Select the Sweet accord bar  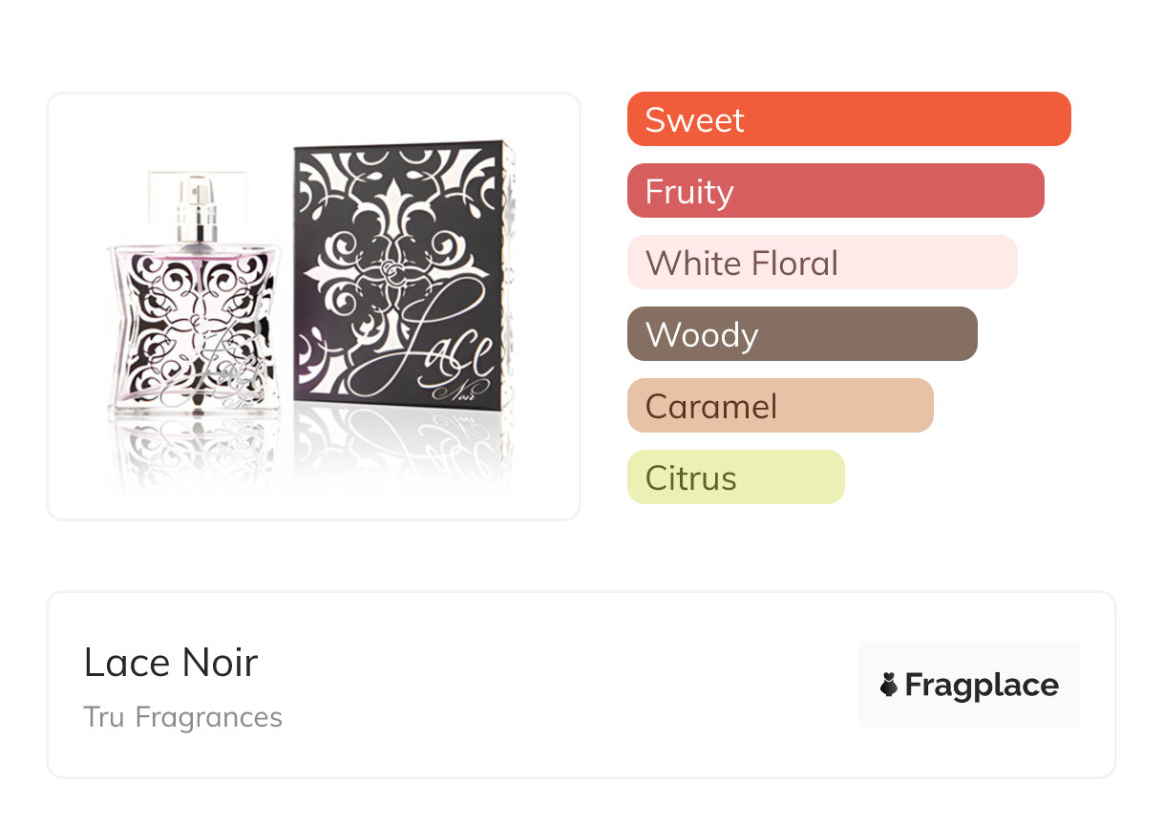848,119
